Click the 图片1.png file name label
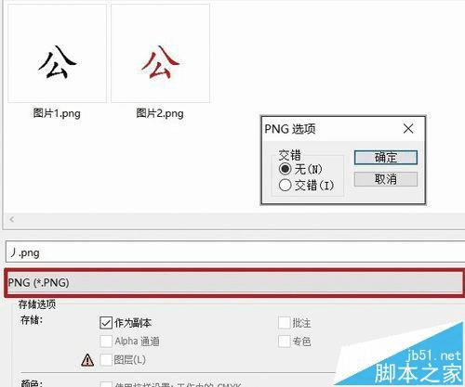This screenshot has width=465, height=387. [57, 113]
